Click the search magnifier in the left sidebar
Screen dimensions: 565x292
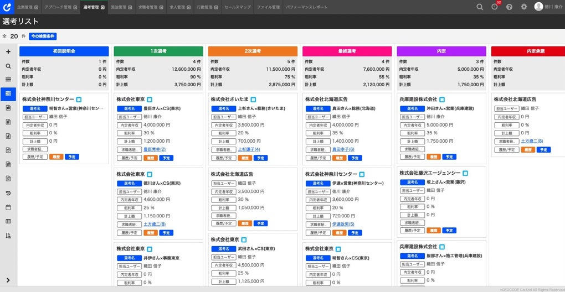tap(8, 66)
